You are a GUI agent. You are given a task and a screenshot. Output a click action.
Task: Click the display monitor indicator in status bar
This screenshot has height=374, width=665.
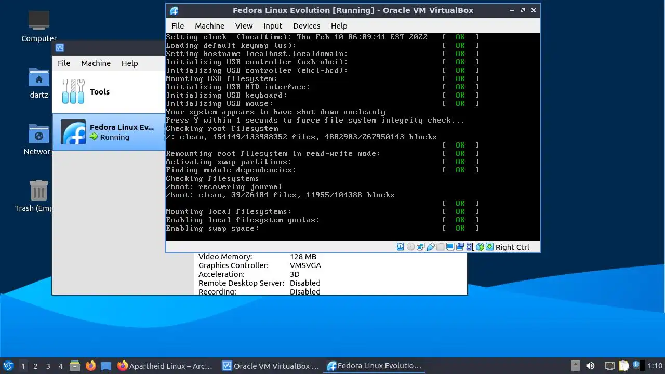[450, 247]
